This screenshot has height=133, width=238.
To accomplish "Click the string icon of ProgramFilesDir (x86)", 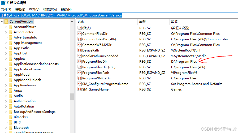I will tap(79, 67).
